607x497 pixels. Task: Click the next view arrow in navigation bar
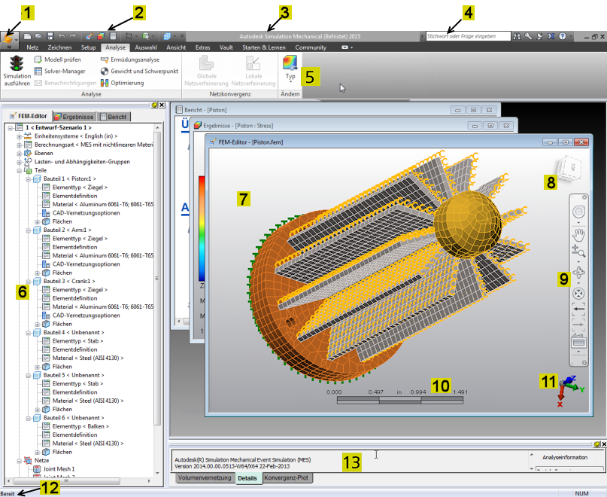coord(578,325)
